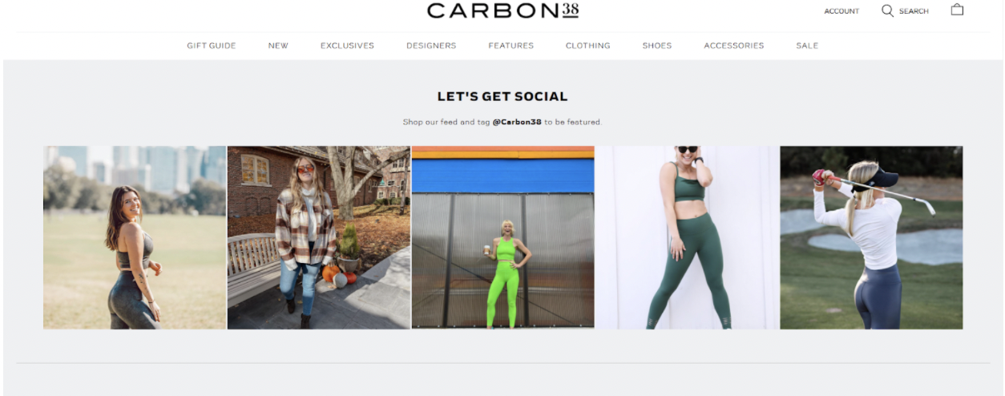Viewport: 1005px width, 396px height.
Task: Expand the Features menu
Action: click(511, 46)
